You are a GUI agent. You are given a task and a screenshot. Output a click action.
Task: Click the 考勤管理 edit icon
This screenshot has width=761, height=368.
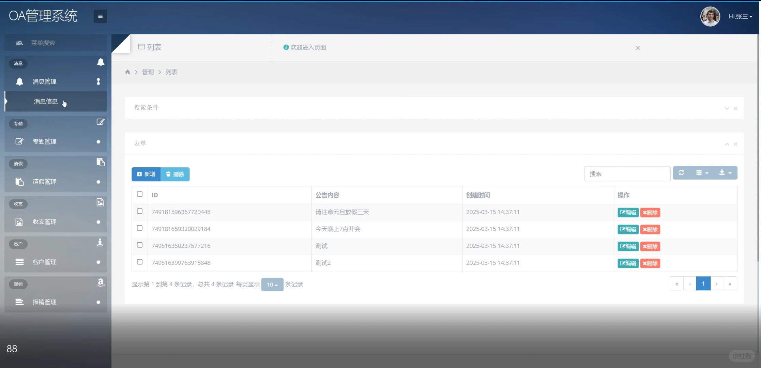[19, 141]
